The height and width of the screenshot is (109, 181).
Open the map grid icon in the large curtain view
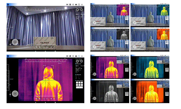[70, 5]
